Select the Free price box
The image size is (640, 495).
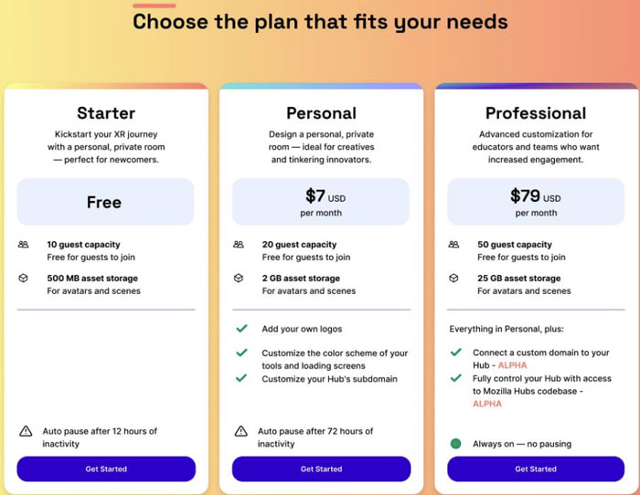pyautogui.click(x=105, y=202)
